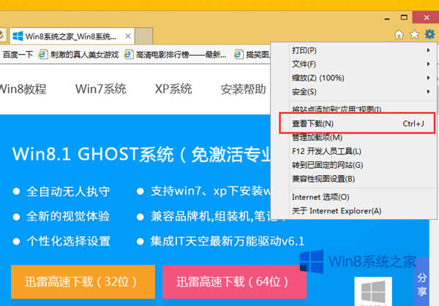Image resolution: width=439 pixels, height=306 pixels.
Task: Click the 分享 side share tab
Action: tap(421, 282)
